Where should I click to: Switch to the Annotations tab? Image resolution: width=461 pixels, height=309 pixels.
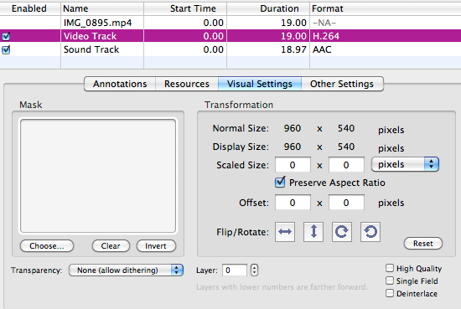tap(120, 84)
